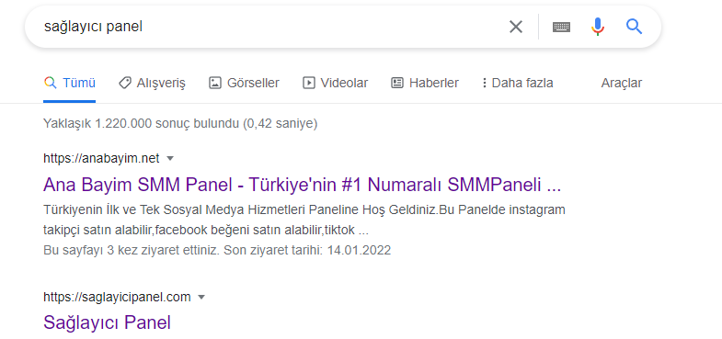722x339 pixels.
Task: Click the https://anabayim.net URL text
Action: pyautogui.click(x=101, y=158)
